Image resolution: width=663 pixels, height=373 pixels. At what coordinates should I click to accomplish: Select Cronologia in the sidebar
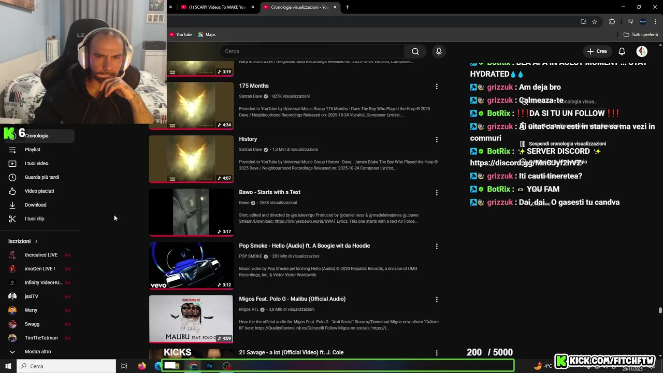[x=39, y=136]
